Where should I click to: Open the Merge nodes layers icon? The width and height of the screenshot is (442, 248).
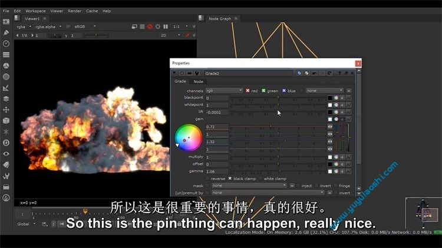[6, 98]
